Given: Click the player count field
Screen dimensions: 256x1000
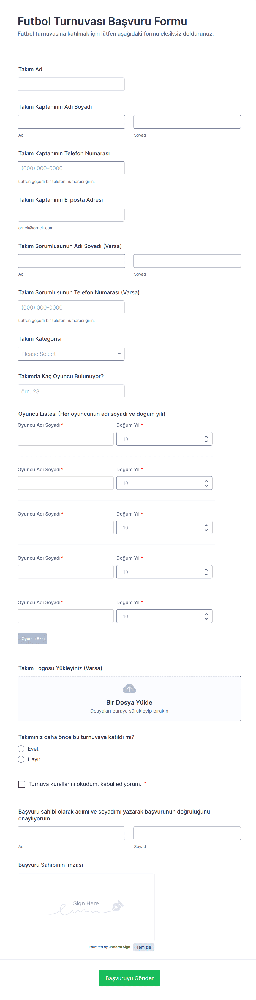Looking at the screenshot, I should coord(71,391).
